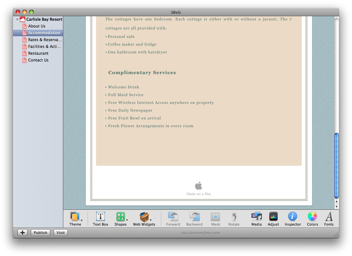Click the Full Maid Service text
This screenshot has height=256, width=352.
126,95
